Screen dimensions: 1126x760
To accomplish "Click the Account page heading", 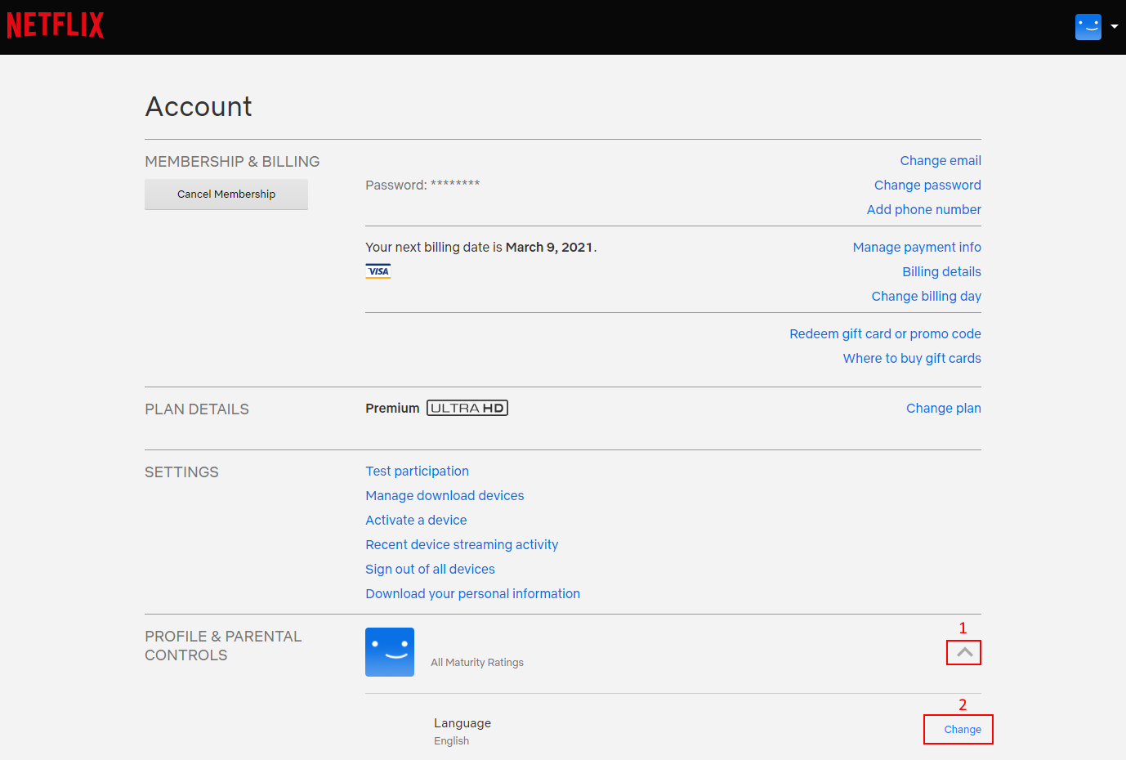I will click(199, 106).
